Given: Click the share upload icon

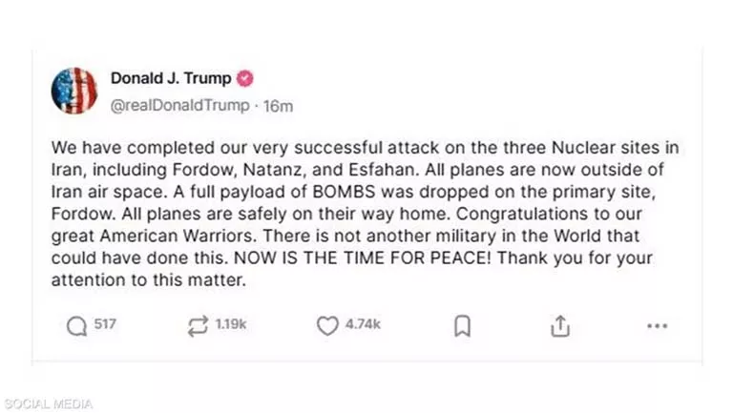Looking at the screenshot, I should pos(559,325).
